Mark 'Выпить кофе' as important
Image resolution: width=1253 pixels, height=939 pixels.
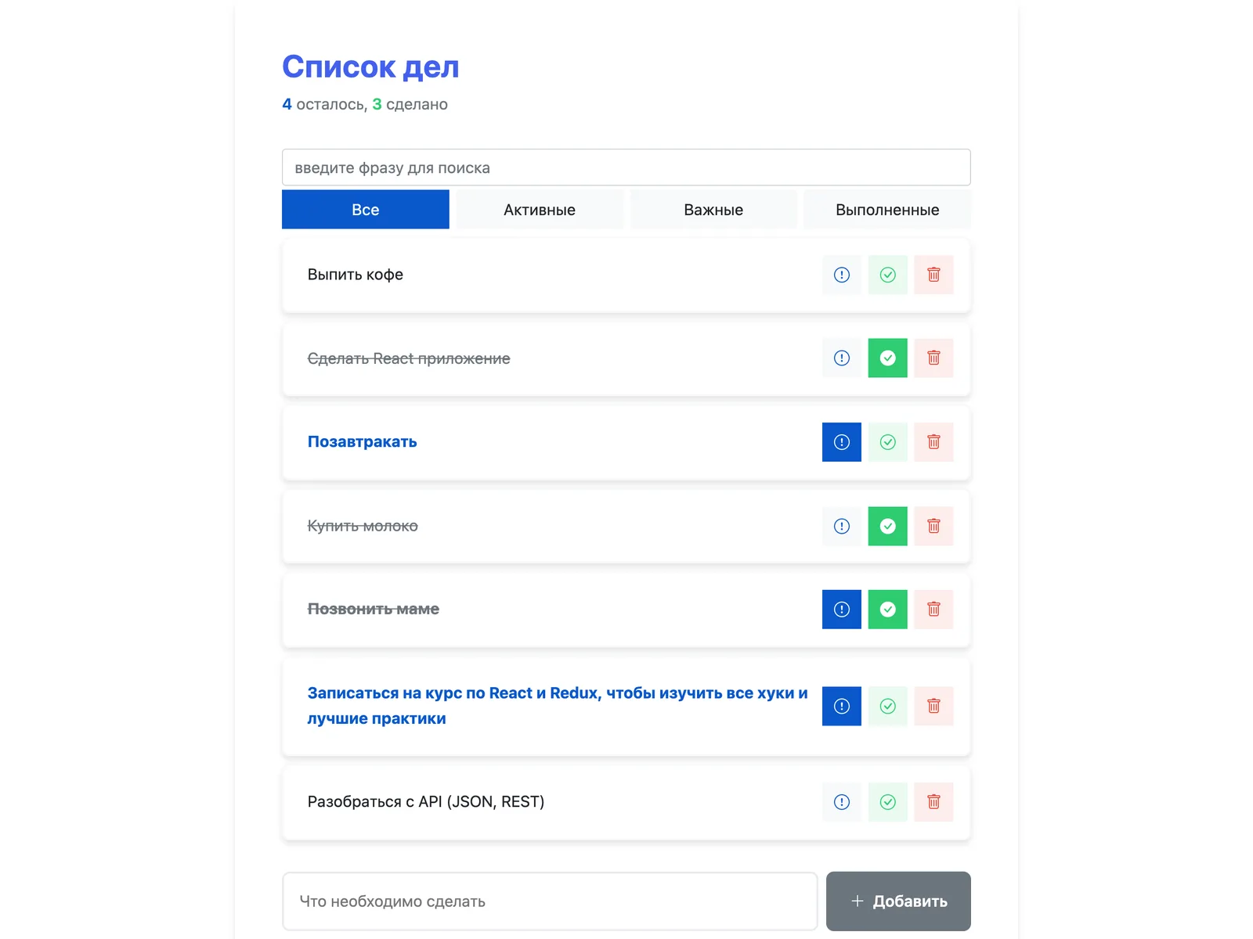coord(841,275)
